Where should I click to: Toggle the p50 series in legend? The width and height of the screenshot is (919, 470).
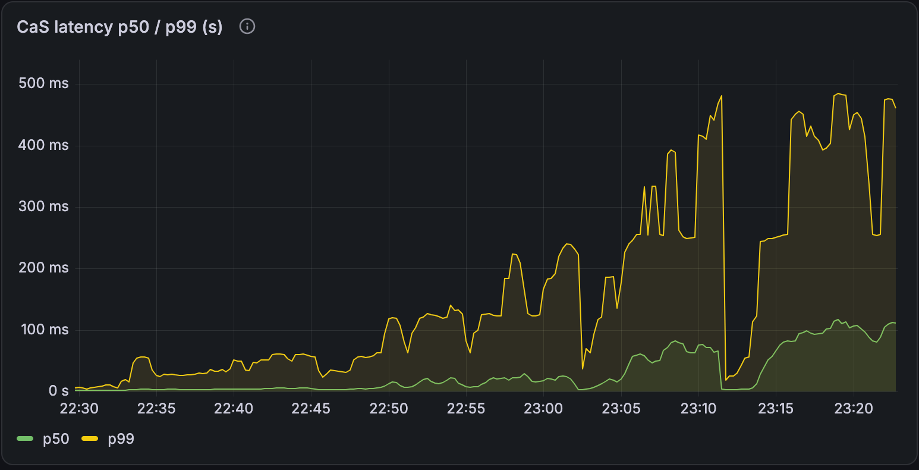[56, 439]
